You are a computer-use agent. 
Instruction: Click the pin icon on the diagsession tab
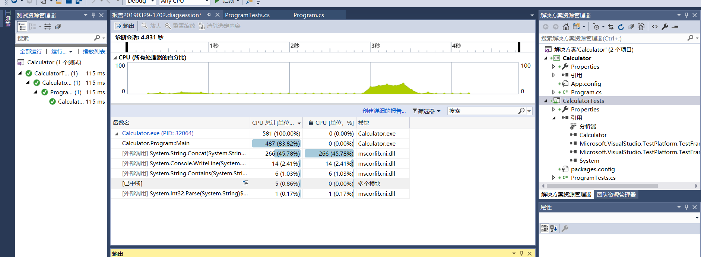[x=209, y=15]
